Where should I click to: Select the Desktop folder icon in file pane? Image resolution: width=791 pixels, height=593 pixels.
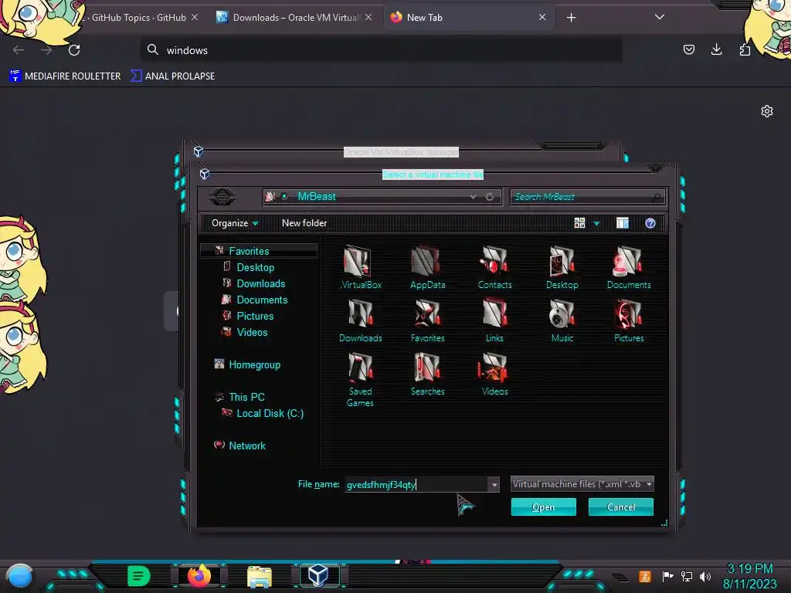(562, 261)
